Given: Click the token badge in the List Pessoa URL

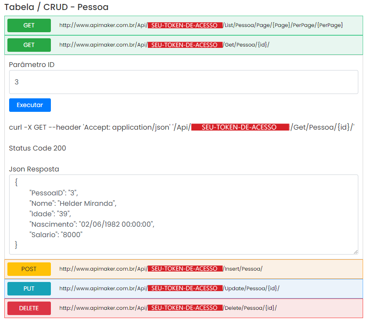Looking at the screenshot, I should (185, 25).
